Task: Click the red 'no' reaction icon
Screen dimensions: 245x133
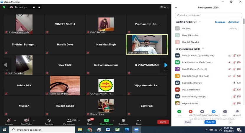Action: click(x=190, y=112)
